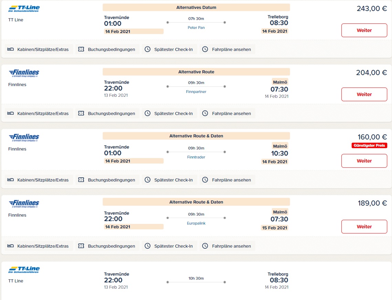Click the red Günstigster Preis badge
392x300 pixels.
pyautogui.click(x=369, y=145)
